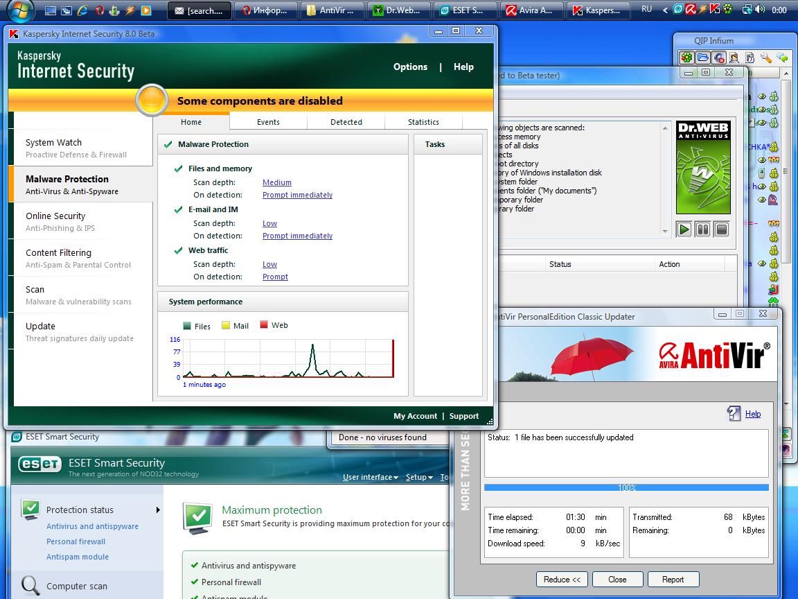Image resolution: width=798 pixels, height=599 pixels.
Task: Switch to Kaspersky Events tab
Action: 268,122
